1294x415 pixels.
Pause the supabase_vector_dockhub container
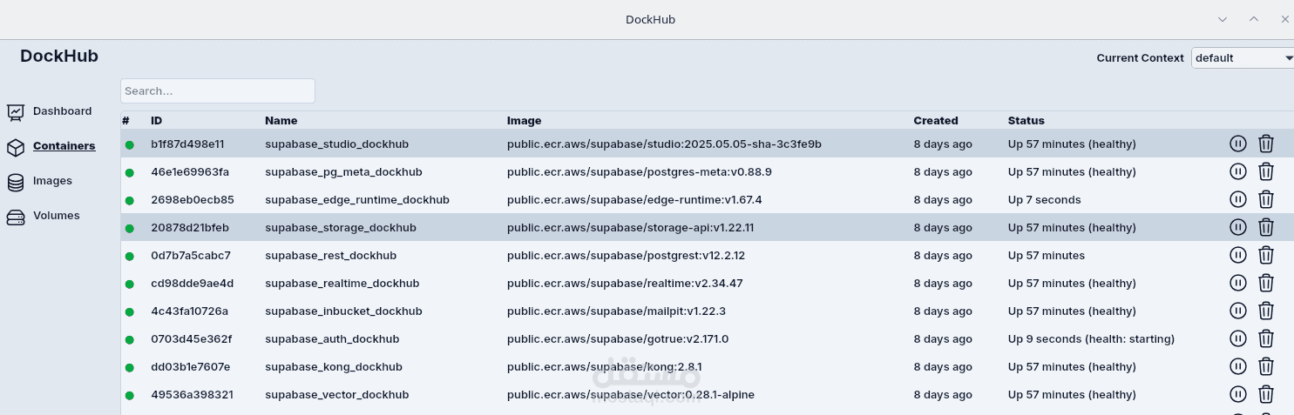tap(1238, 394)
